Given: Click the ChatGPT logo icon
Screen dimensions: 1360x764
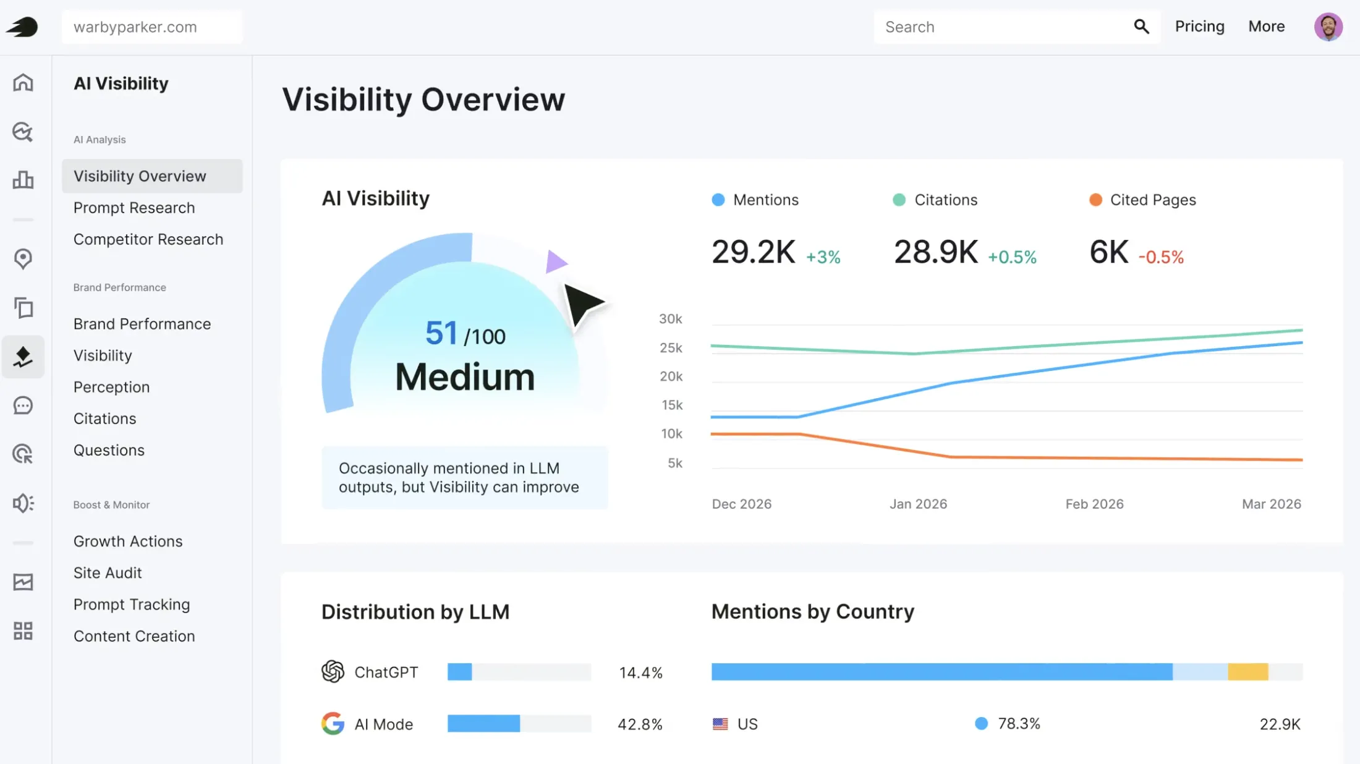Looking at the screenshot, I should coord(333,671).
